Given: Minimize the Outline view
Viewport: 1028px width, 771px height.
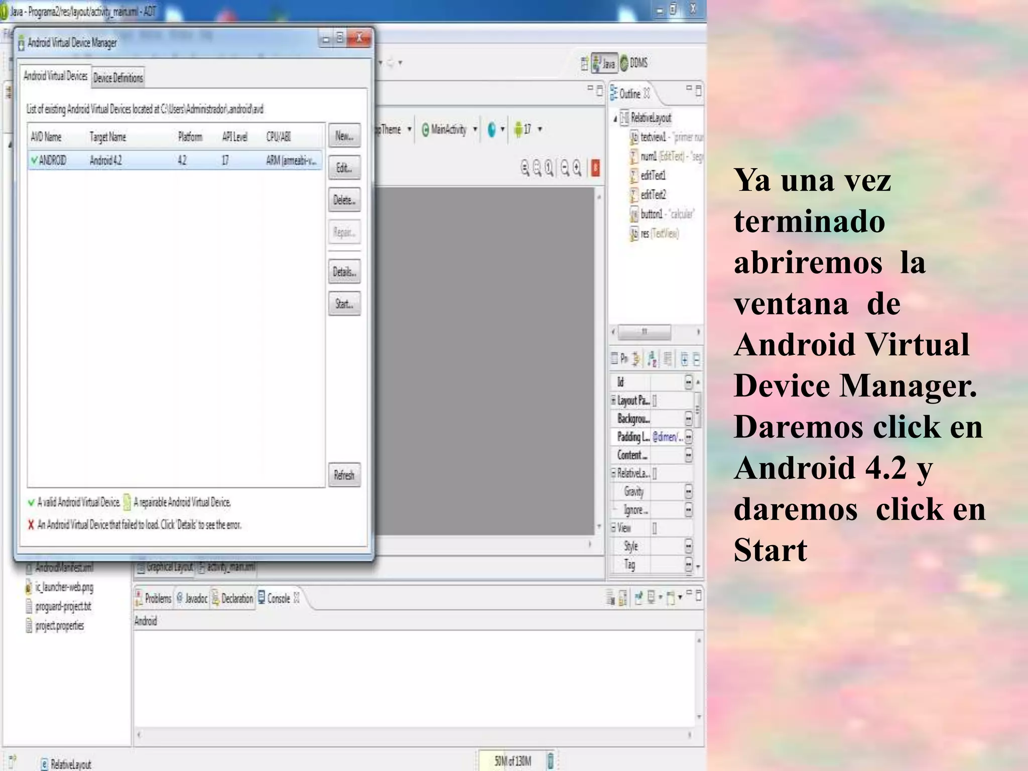Looking at the screenshot, I should 689,88.
